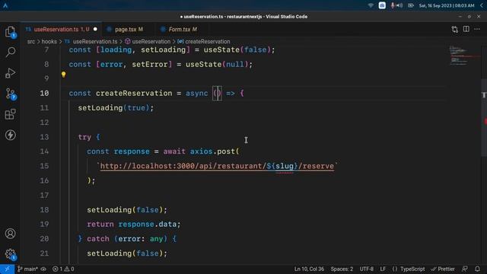
Task: Open the Search view
Action: [10, 53]
